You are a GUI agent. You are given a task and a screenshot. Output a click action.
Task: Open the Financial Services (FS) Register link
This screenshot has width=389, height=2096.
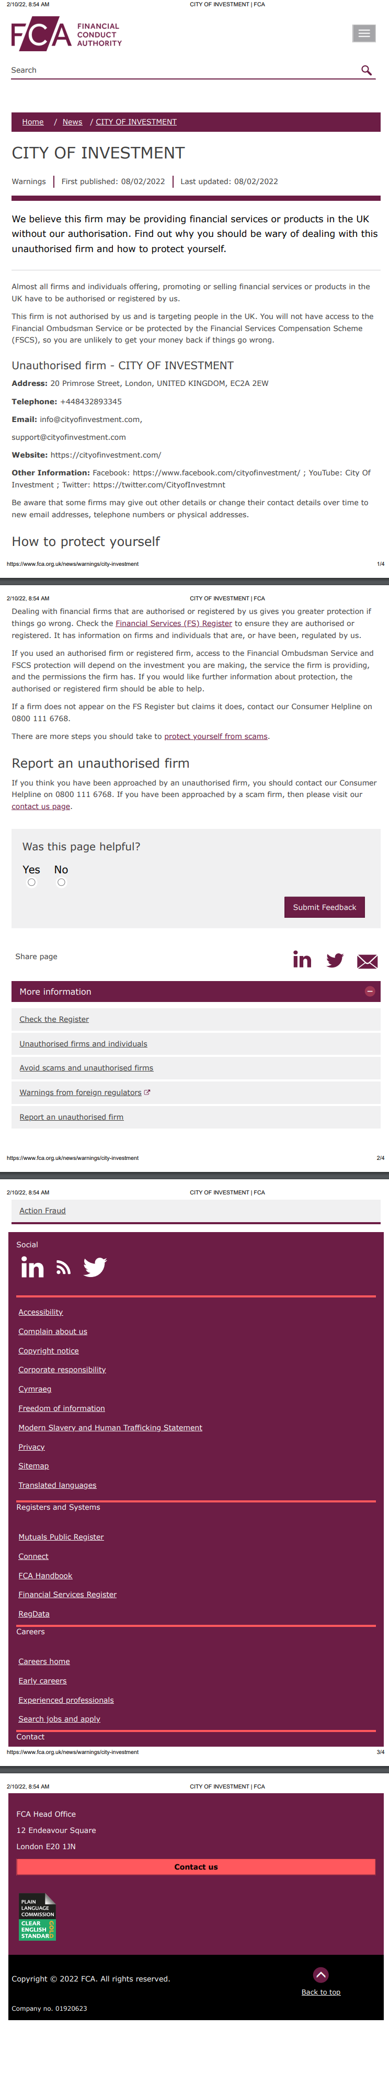pyautogui.click(x=174, y=623)
